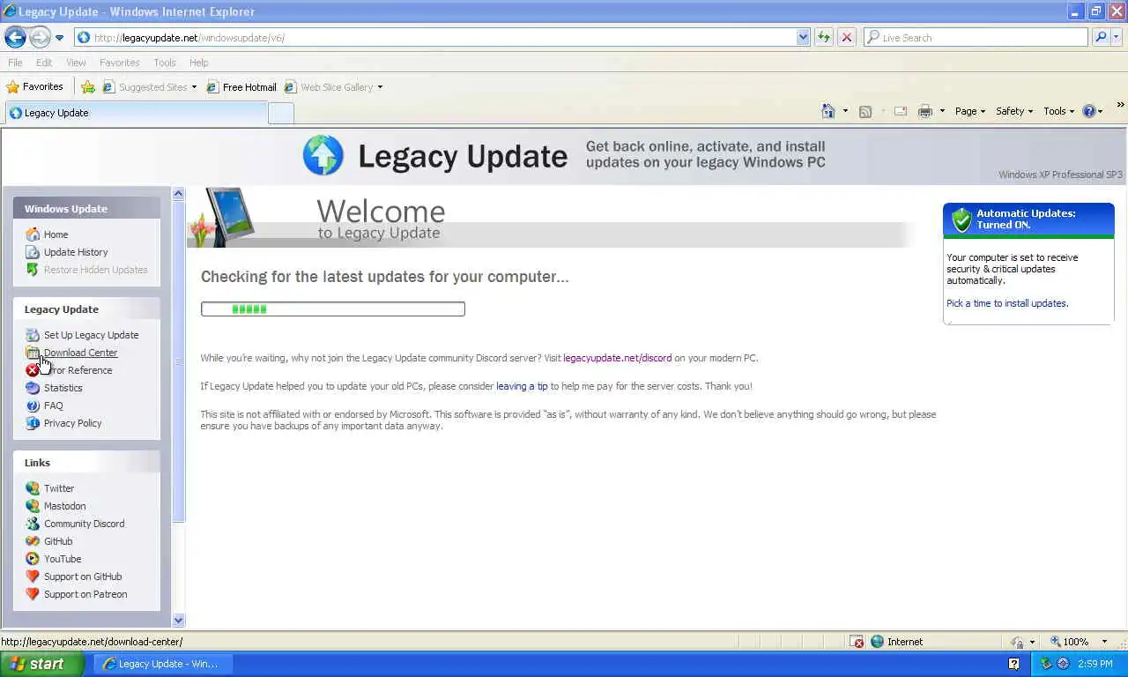Screen dimensions: 1128x677
Task: Click the leaving a tip link
Action: [x=522, y=386]
